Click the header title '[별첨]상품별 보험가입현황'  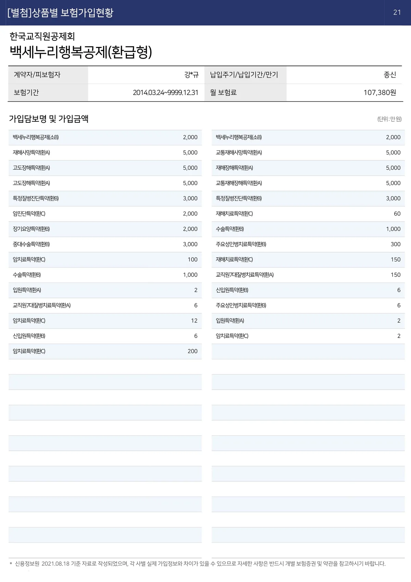tap(60, 13)
